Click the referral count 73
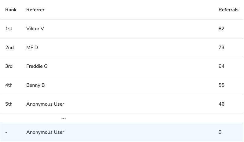This screenshot has height=142, width=244. [x=221, y=48]
